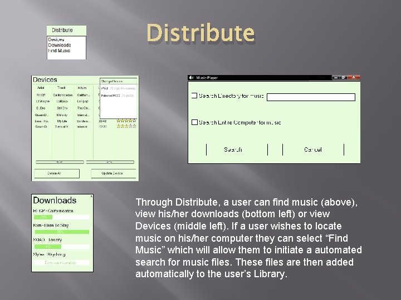Pick External HDD from the Change Device list
The width and height of the screenshot is (401, 300).
click(118, 96)
